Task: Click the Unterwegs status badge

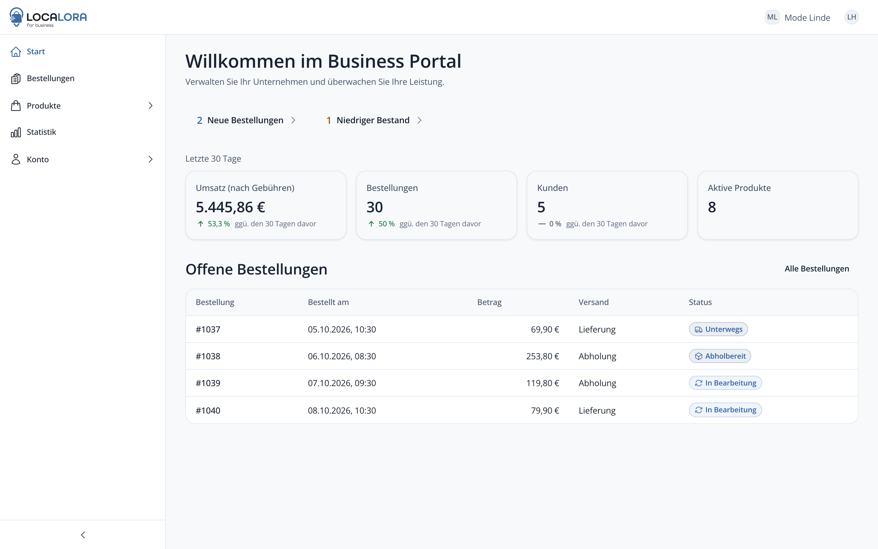Action: click(718, 329)
